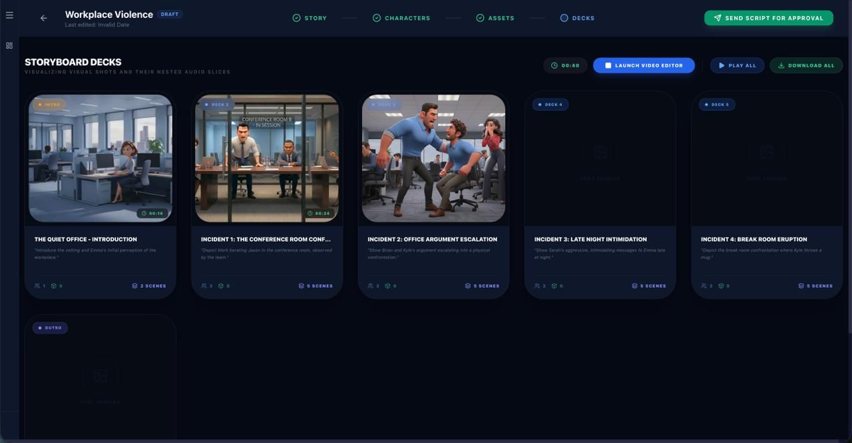Click assets cube icon on Quiet Office card
852x443 pixels.
click(x=55, y=286)
